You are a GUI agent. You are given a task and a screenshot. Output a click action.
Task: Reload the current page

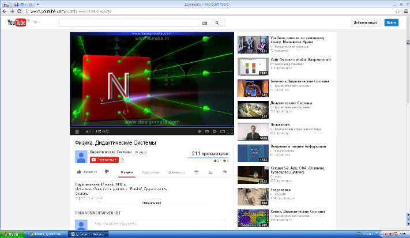[19, 11]
